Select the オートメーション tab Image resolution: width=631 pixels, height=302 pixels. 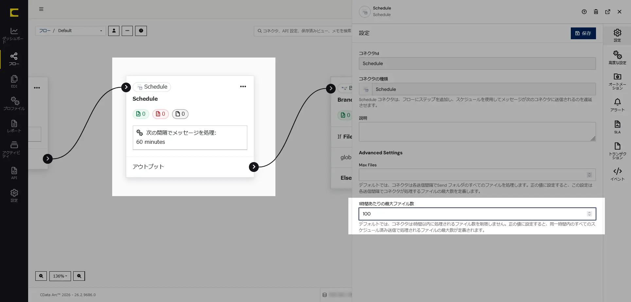[x=617, y=81]
